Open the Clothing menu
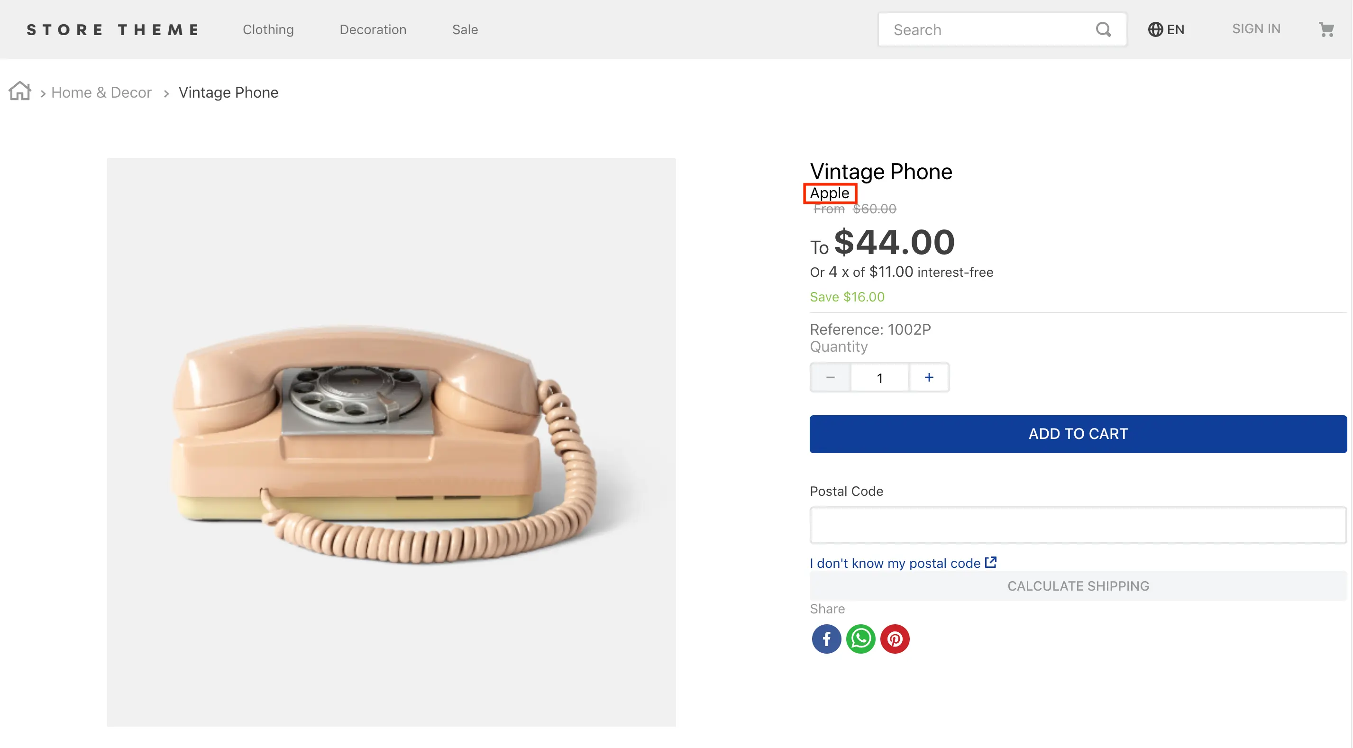The image size is (1353, 748). point(268,29)
